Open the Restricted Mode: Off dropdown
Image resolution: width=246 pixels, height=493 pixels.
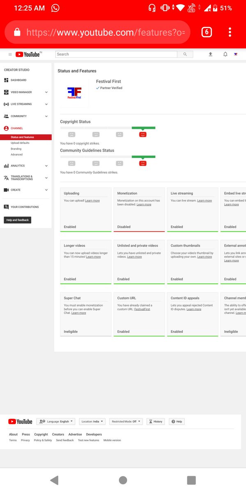pos(126,422)
